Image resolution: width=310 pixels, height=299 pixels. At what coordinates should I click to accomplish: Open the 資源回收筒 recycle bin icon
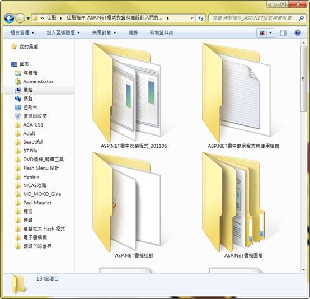click(18, 116)
